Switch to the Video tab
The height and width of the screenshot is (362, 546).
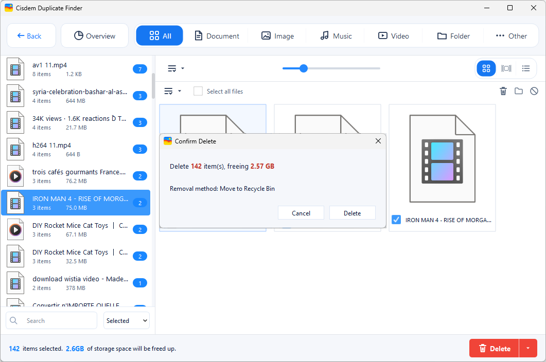(x=394, y=36)
